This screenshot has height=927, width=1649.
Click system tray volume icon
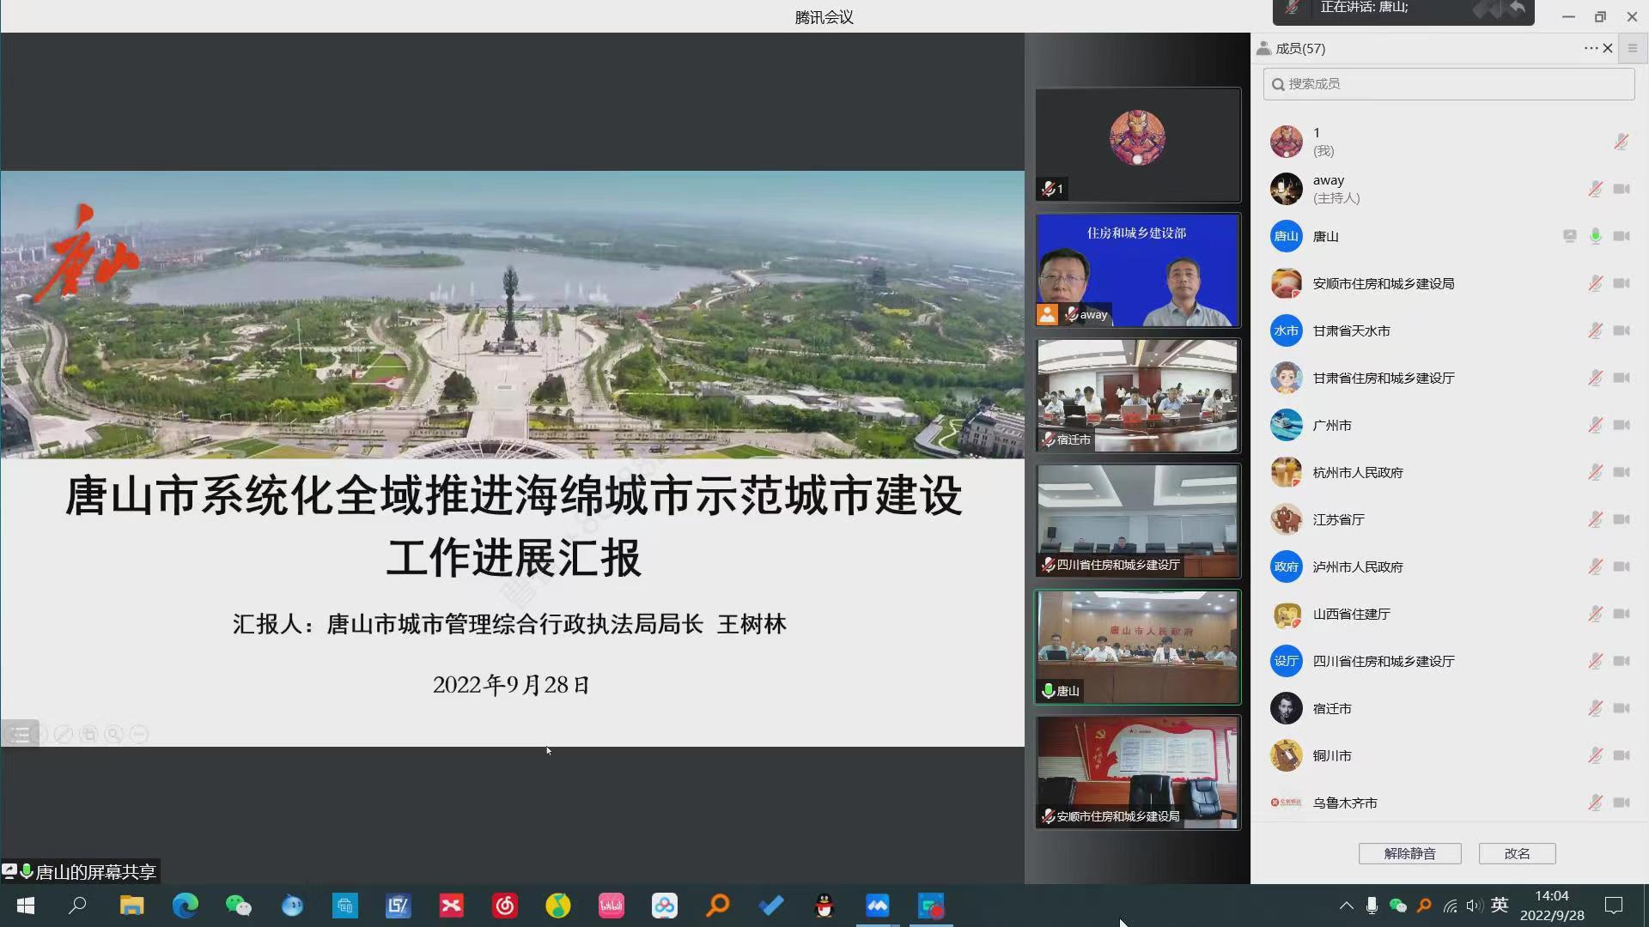point(1475,906)
